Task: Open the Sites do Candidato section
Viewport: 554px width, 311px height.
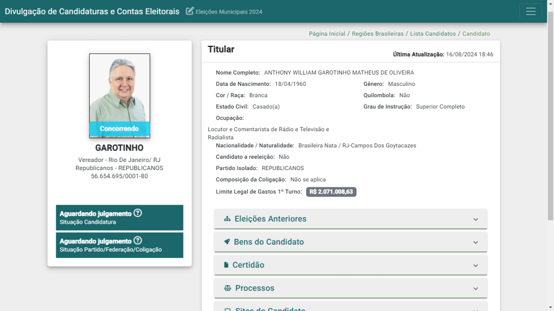Action: (x=351, y=307)
